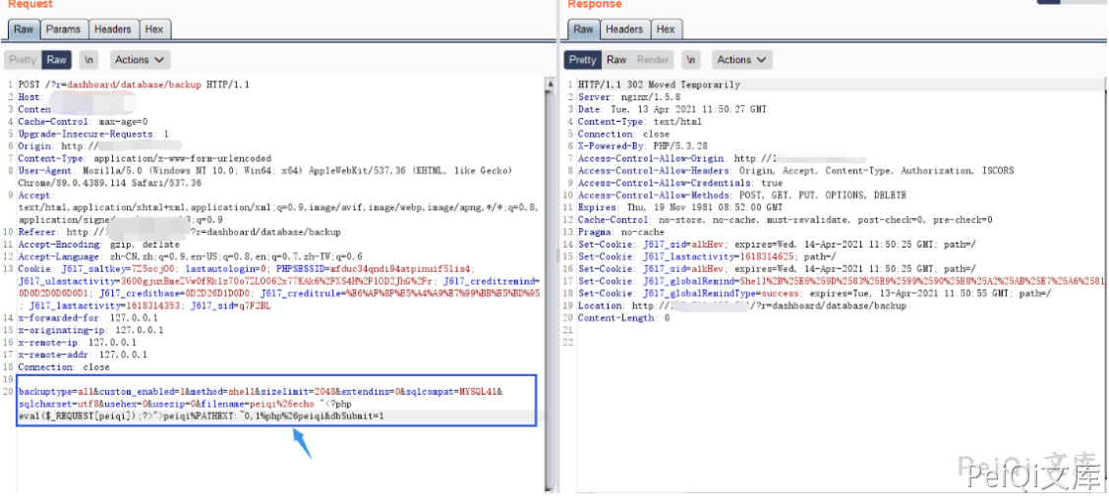This screenshot has width=1109, height=502.
Task: Click the Request pane scrollbar up arrow
Action: pyautogui.click(x=551, y=84)
